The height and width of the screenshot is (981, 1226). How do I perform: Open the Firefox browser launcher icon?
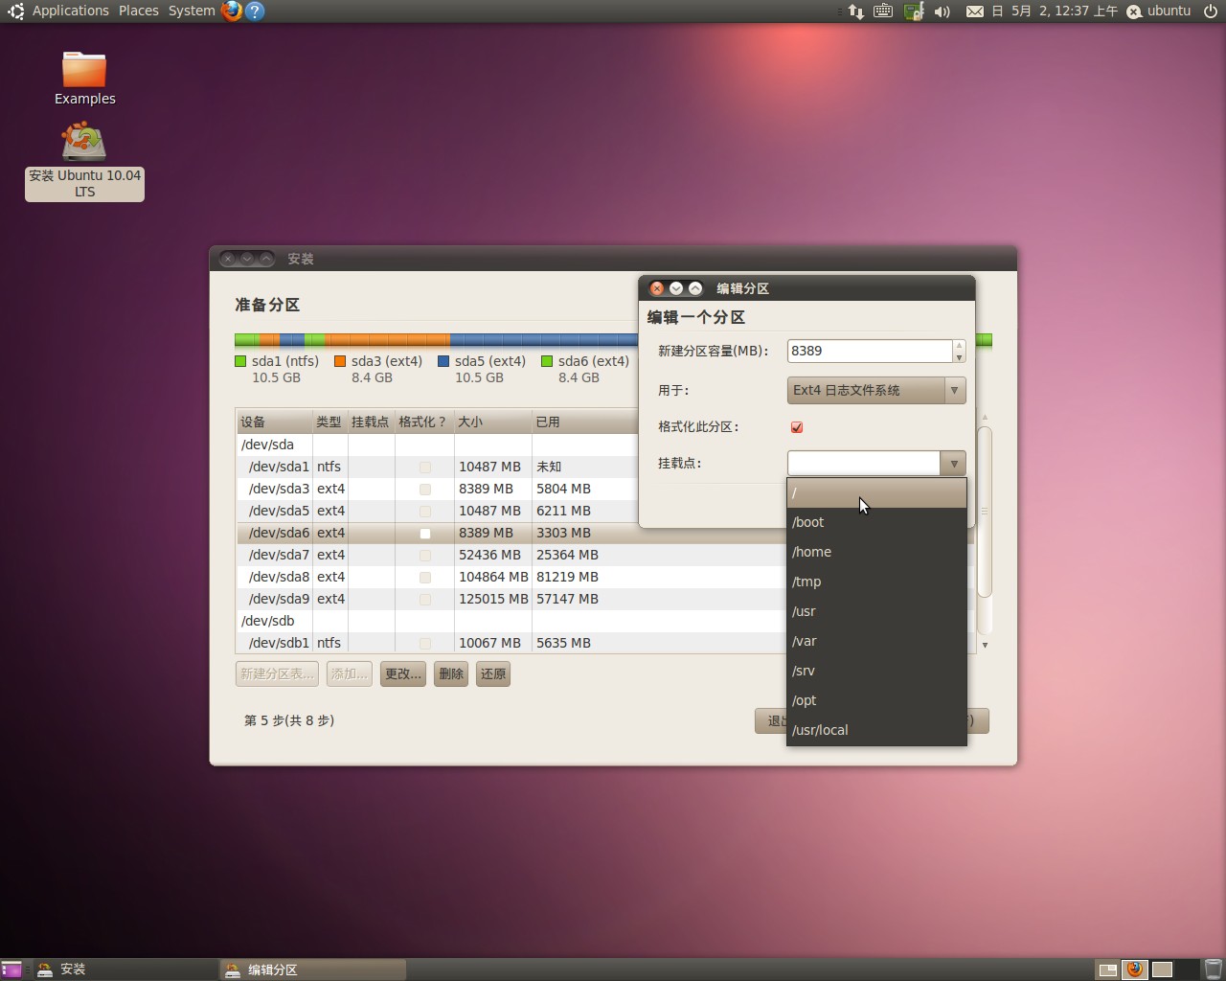(231, 11)
